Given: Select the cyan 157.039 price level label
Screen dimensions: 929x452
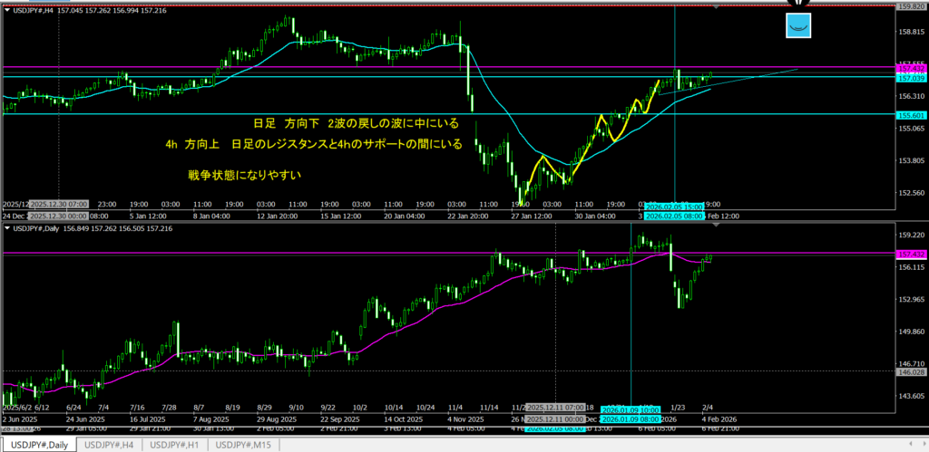Looking at the screenshot, I should [x=910, y=79].
